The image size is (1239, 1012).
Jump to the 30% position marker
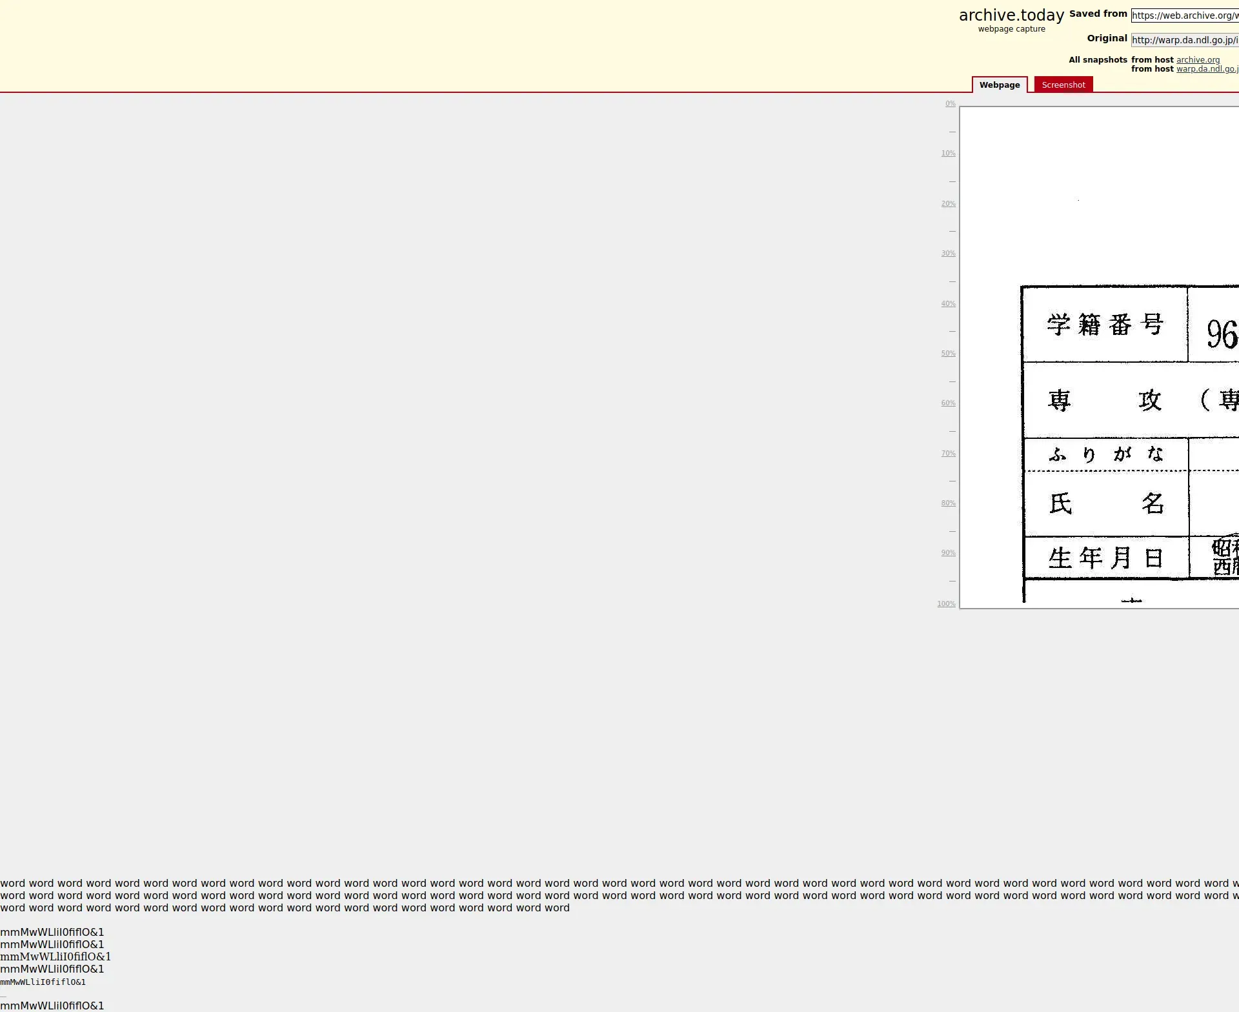pos(948,254)
